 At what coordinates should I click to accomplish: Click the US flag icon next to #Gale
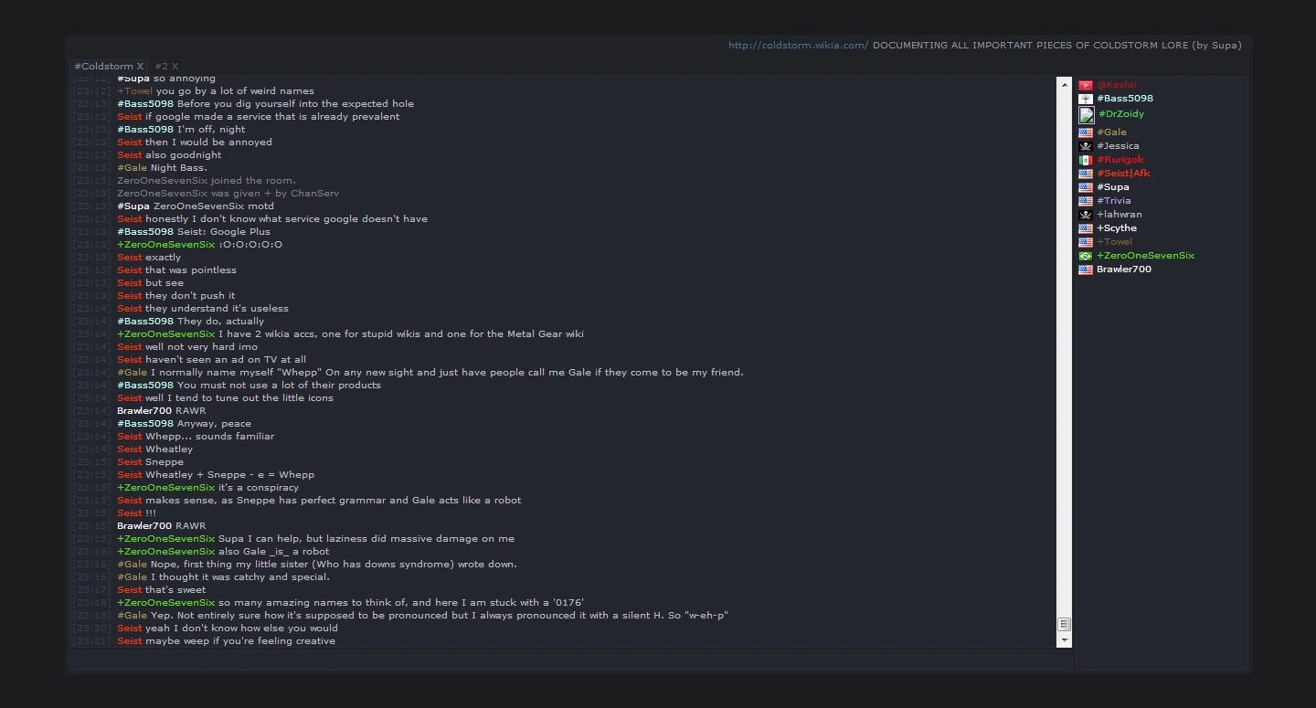1086,132
